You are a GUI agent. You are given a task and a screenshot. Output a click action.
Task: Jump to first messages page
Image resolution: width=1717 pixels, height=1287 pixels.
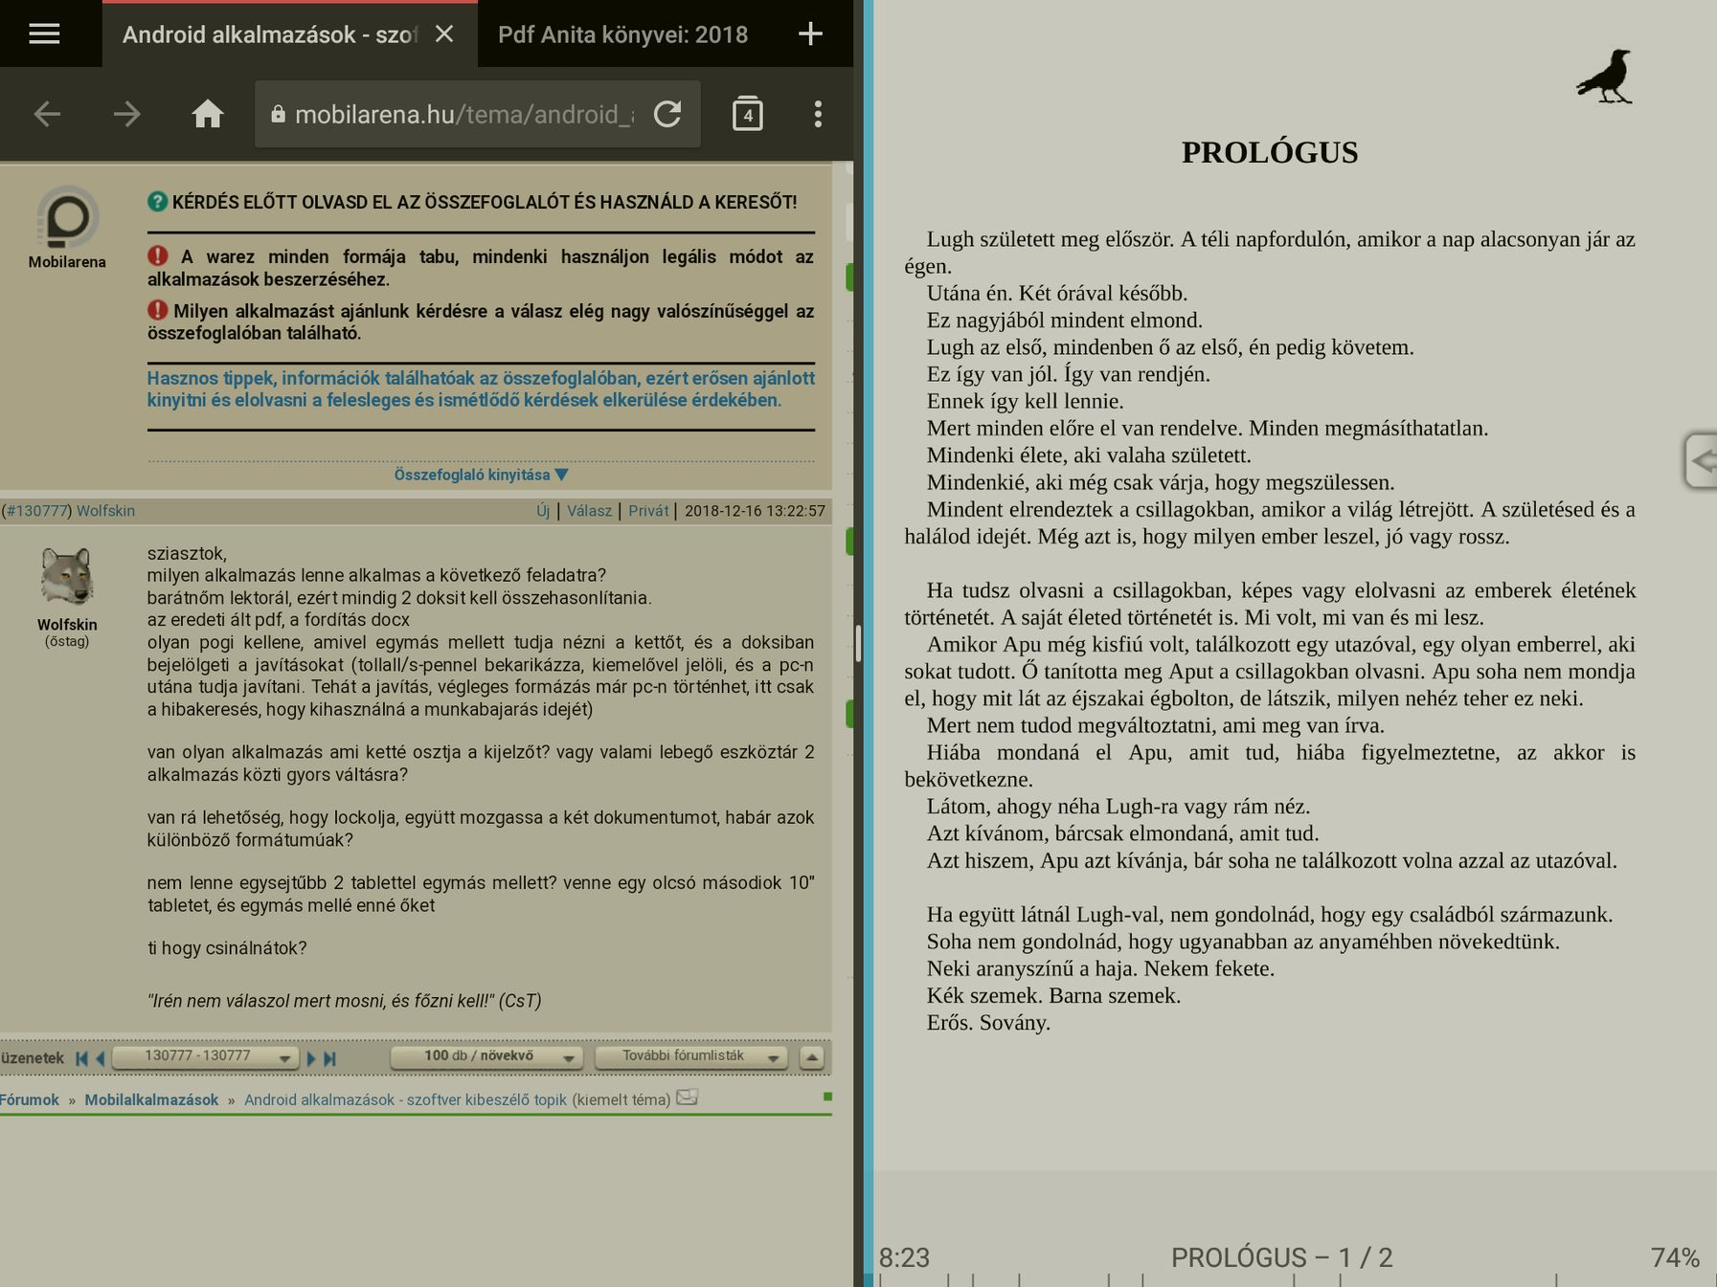point(81,1058)
